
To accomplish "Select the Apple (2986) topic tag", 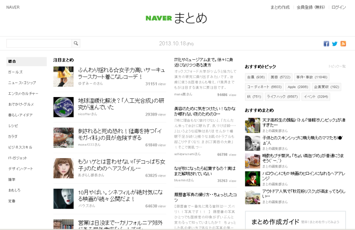I will click(x=298, y=87).
